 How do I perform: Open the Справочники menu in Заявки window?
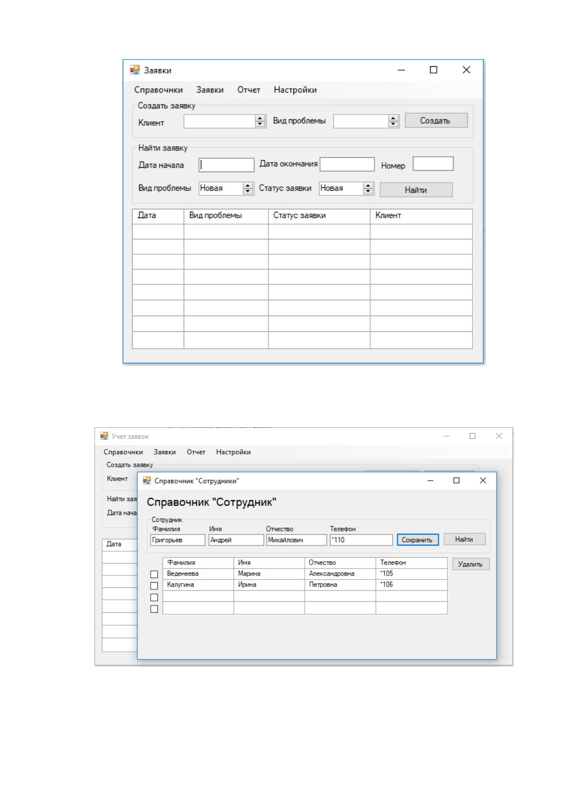tap(158, 90)
